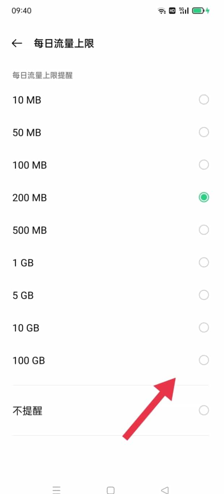Tap the battery charging icon
This screenshot has width=224, height=494.
pos(201,11)
